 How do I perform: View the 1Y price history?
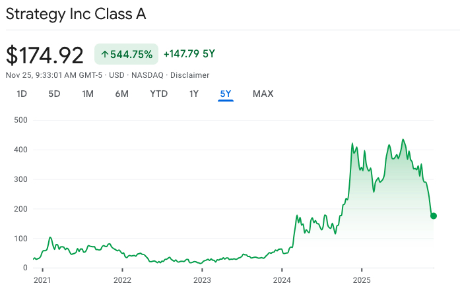coord(193,94)
